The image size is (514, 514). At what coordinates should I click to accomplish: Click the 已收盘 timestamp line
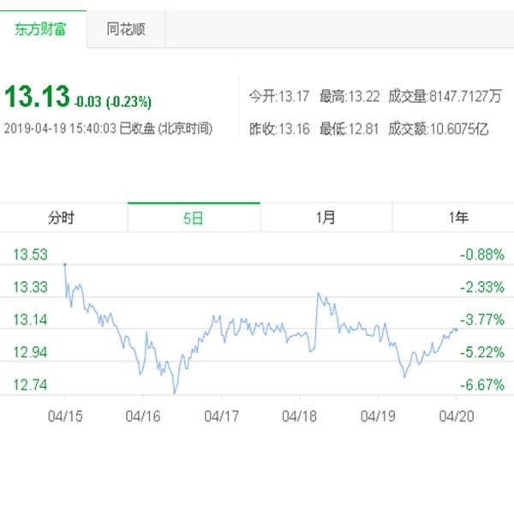(x=108, y=128)
